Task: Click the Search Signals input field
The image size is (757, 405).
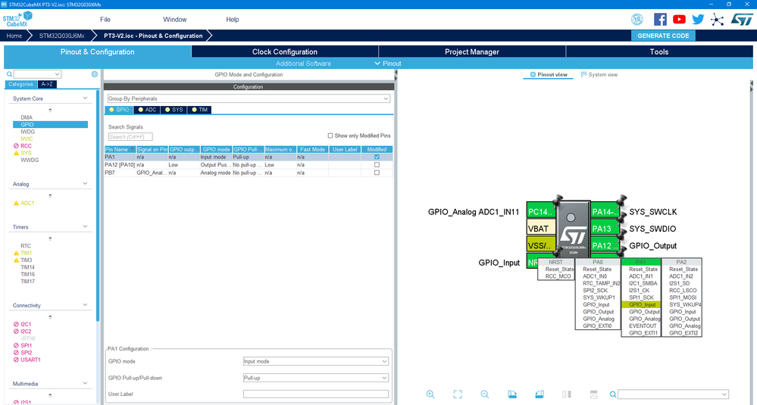Action: pyautogui.click(x=130, y=136)
